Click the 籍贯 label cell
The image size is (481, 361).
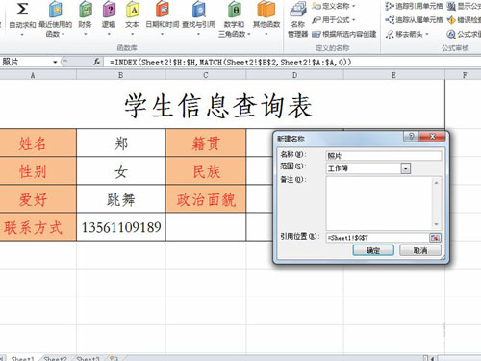pyautogui.click(x=206, y=143)
